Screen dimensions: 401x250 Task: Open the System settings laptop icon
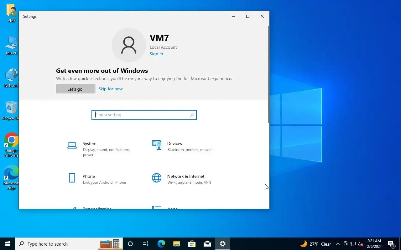(72, 145)
